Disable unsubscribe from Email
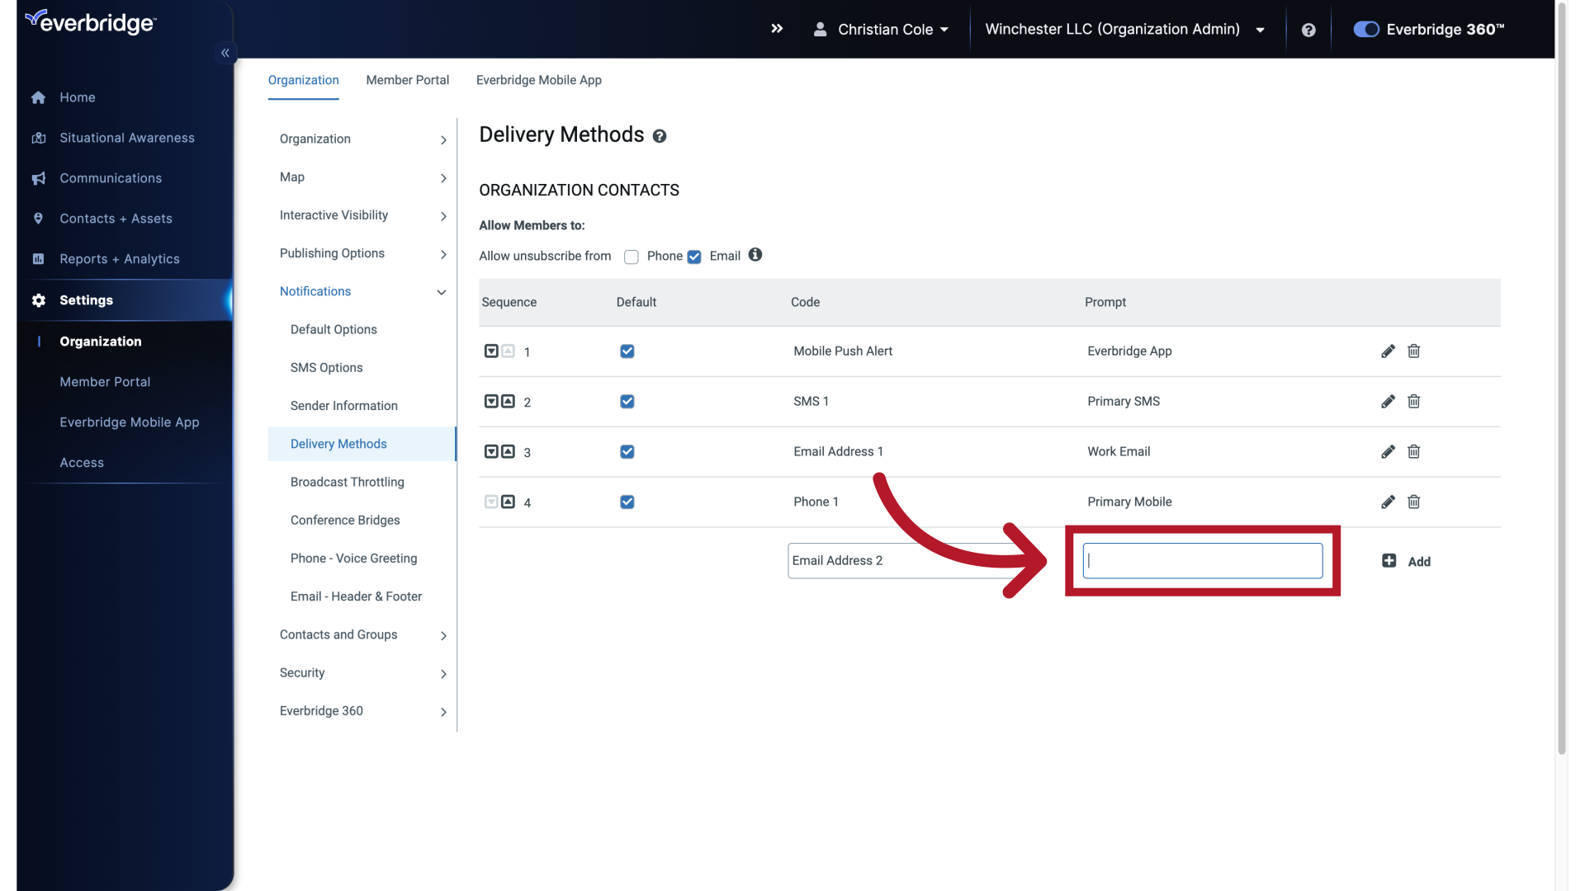 pos(694,257)
